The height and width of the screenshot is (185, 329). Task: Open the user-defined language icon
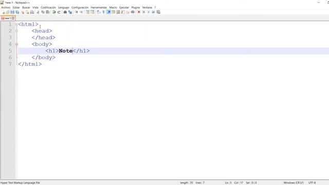[x=113, y=12]
